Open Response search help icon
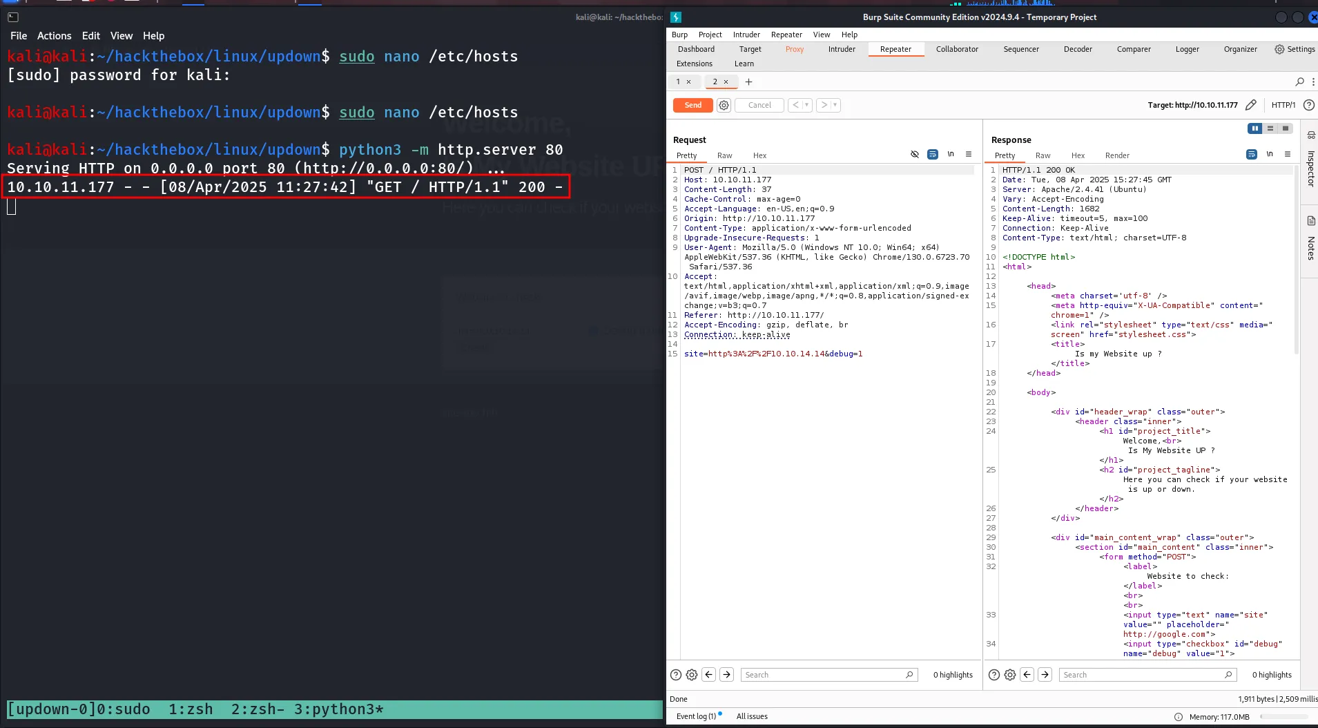This screenshot has height=728, width=1318. coord(994,675)
